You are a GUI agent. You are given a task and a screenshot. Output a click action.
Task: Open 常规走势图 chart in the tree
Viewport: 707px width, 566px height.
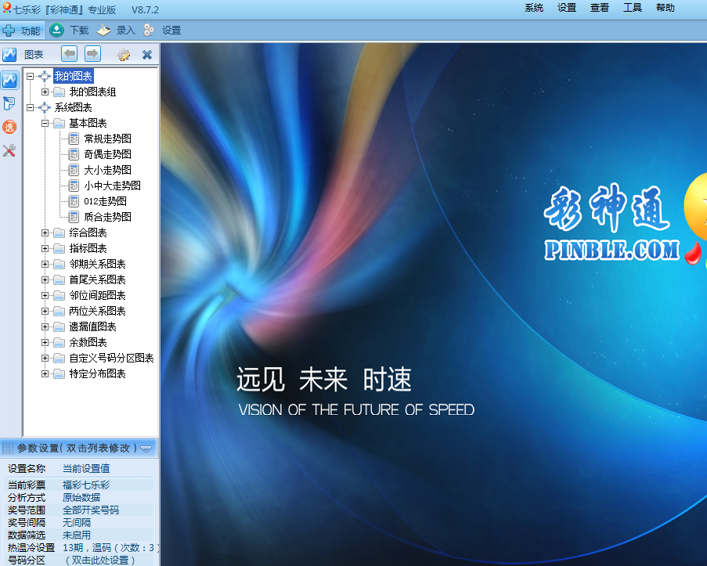click(107, 139)
